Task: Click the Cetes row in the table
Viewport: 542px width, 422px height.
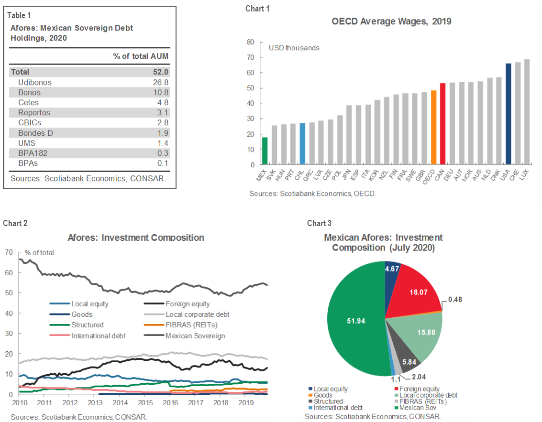Action: [90, 102]
